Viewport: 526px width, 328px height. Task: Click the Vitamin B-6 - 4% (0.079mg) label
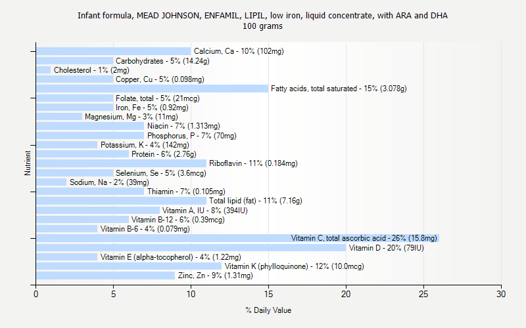coord(145,229)
